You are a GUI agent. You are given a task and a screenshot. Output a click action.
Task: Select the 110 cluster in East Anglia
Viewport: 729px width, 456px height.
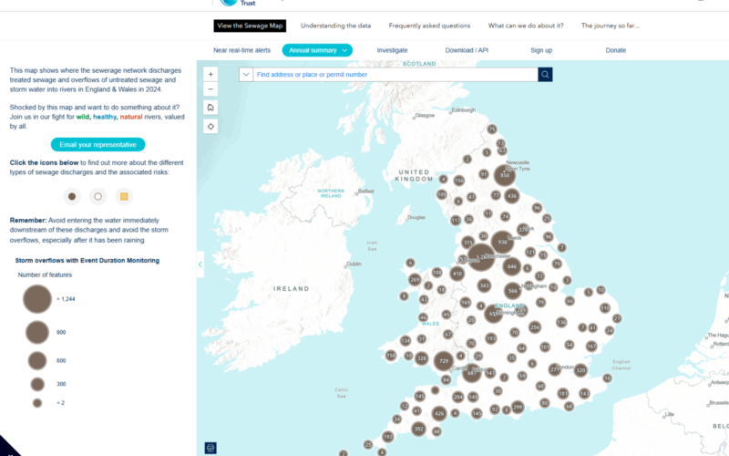click(605, 307)
